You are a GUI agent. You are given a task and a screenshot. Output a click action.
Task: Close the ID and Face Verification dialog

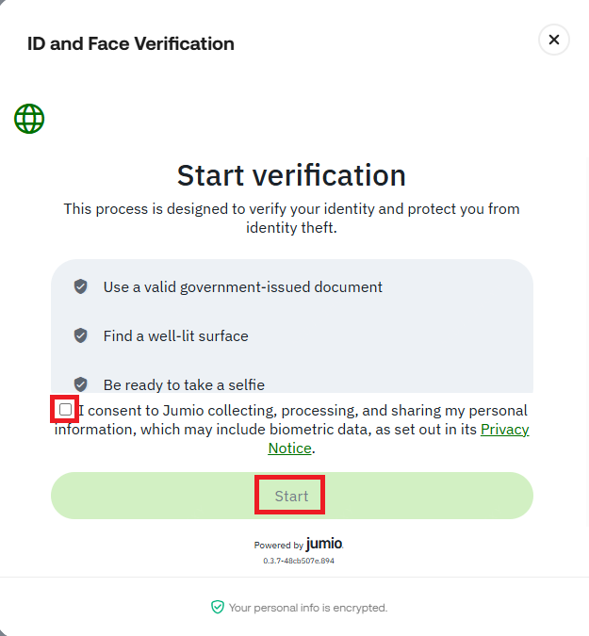(554, 40)
